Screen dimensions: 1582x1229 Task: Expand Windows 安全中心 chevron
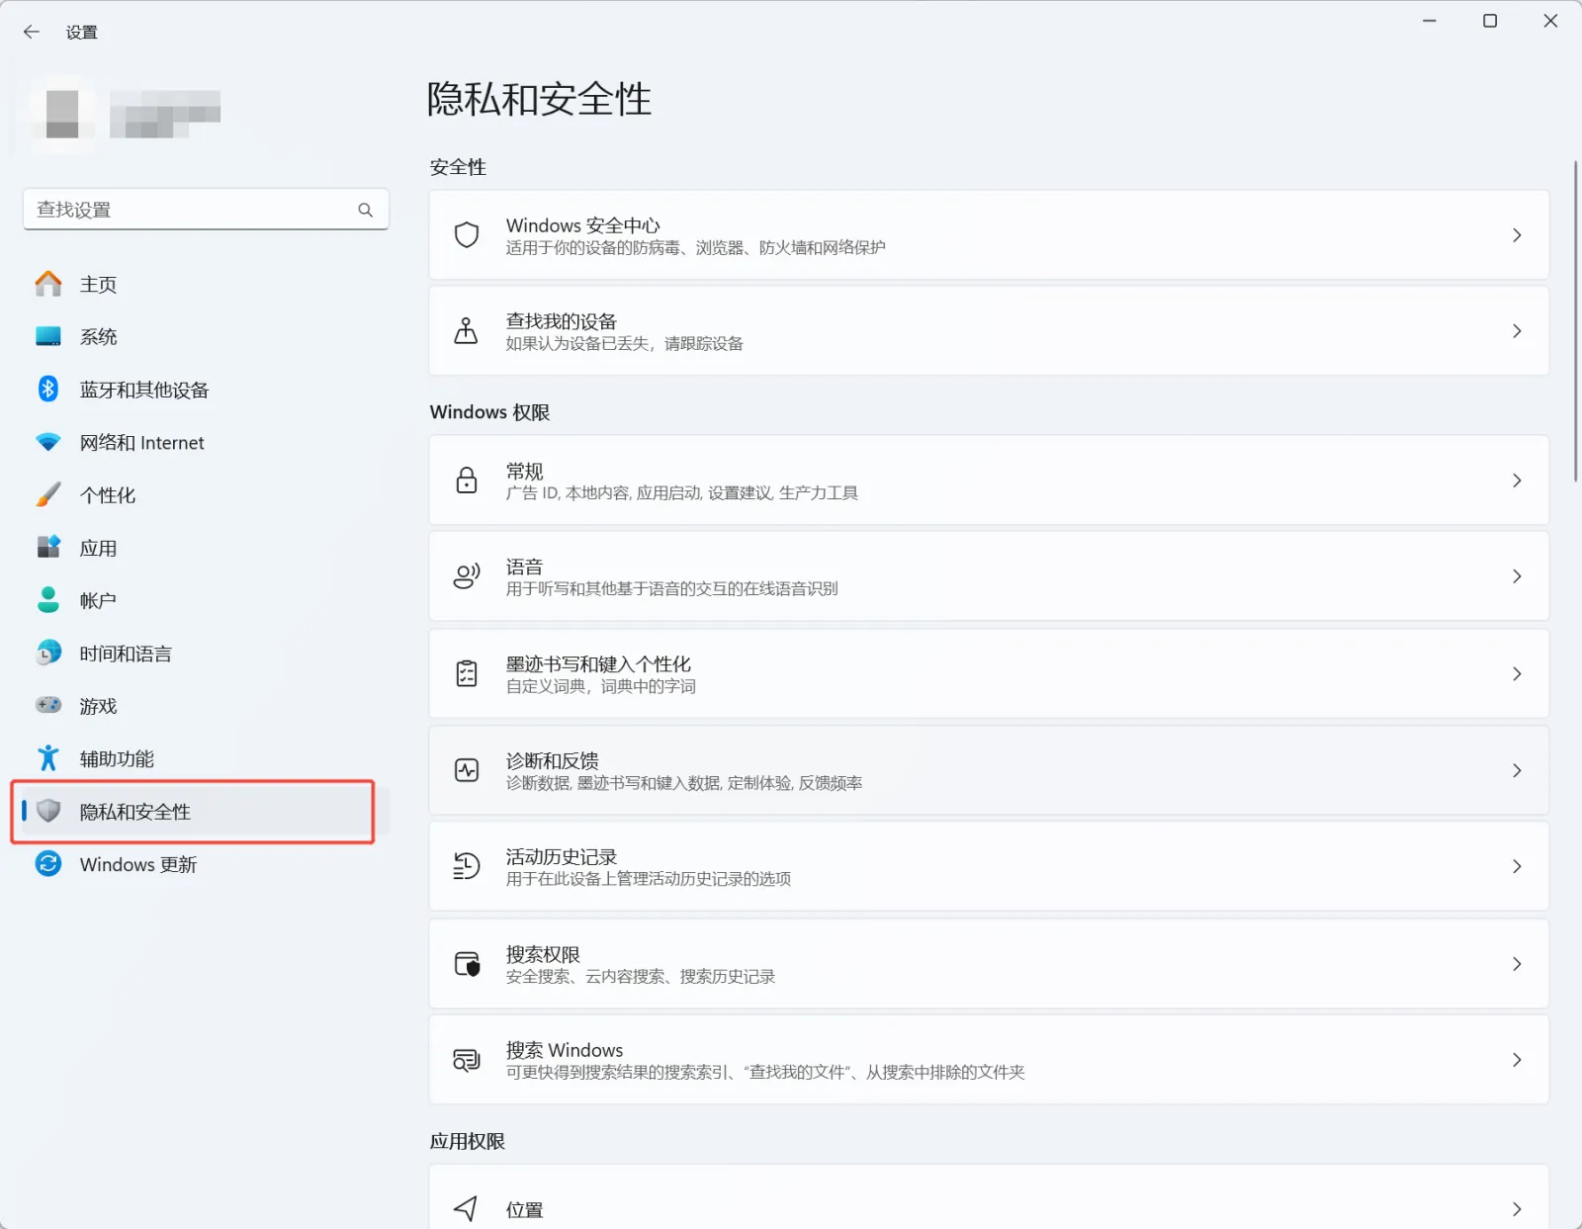coord(1517,235)
